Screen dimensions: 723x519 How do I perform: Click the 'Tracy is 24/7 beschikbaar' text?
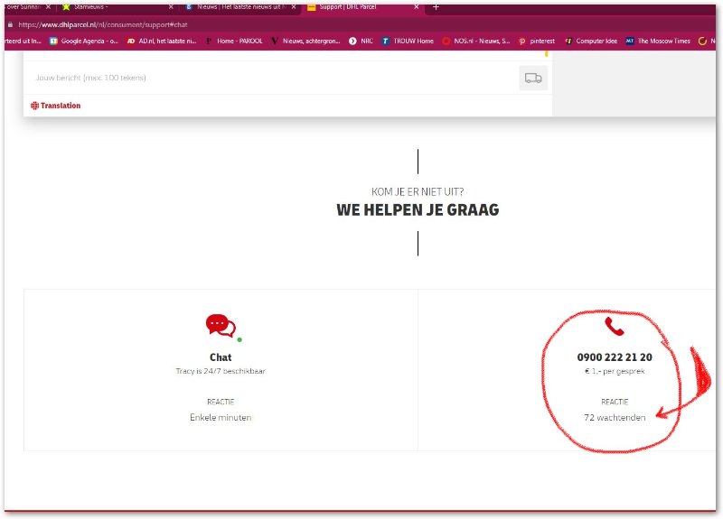[221, 371]
